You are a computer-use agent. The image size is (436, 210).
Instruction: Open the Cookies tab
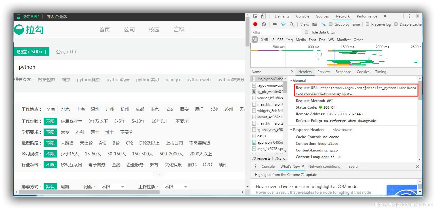tap(363, 72)
